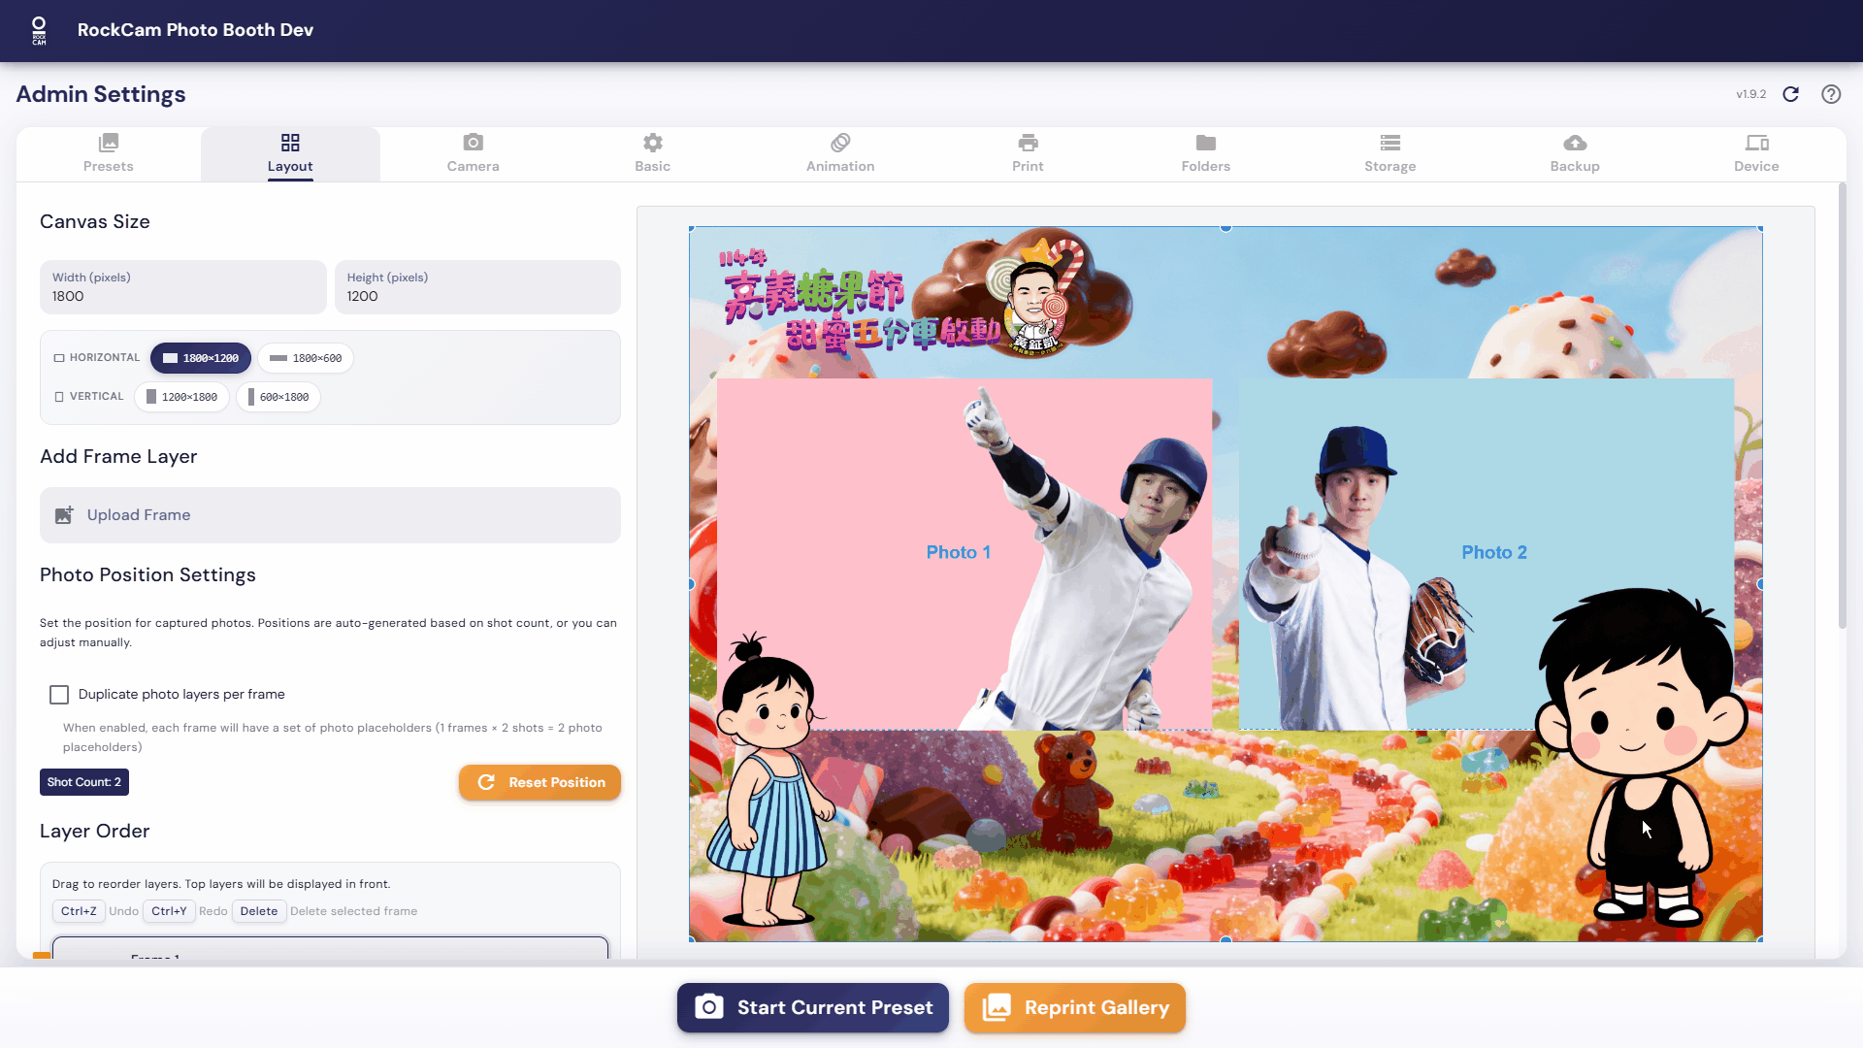Open the Backup cloud tab icon
The image size is (1863, 1048).
(1575, 143)
